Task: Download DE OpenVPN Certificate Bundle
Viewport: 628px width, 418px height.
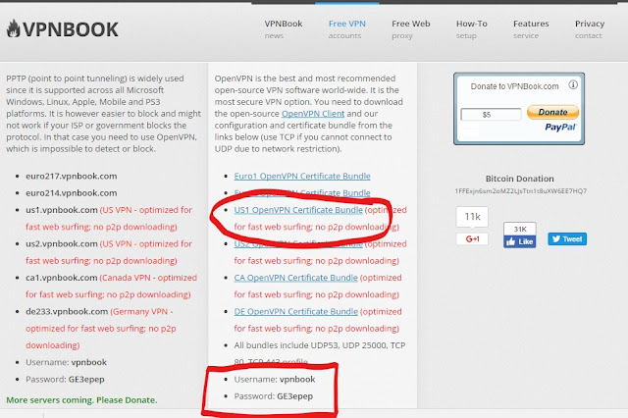Action: 296,311
